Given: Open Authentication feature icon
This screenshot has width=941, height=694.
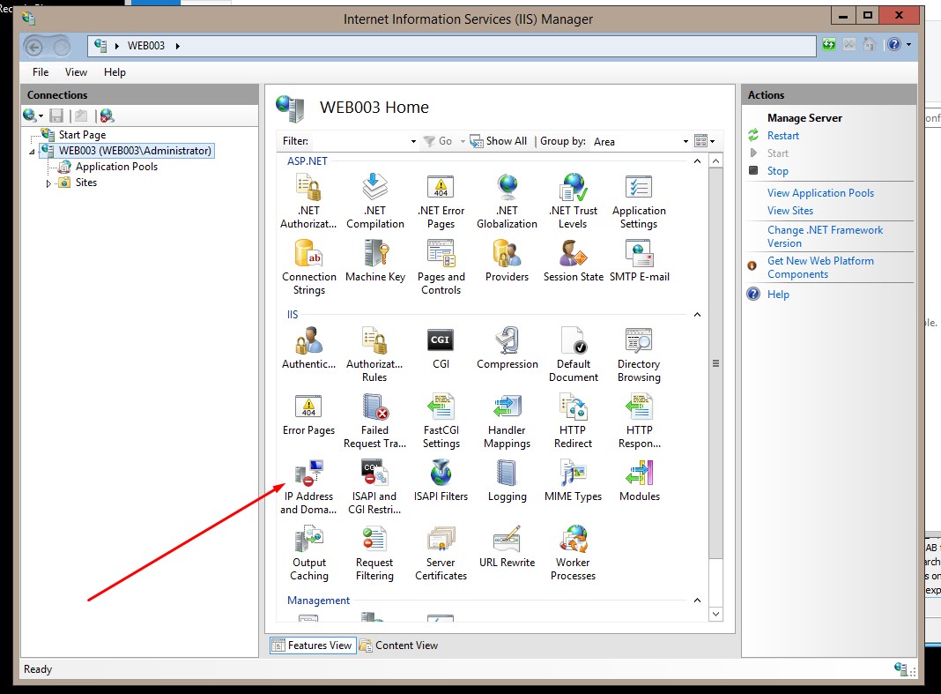Looking at the screenshot, I should point(309,340).
